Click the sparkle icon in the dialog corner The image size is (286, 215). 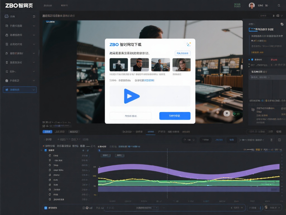189,44
